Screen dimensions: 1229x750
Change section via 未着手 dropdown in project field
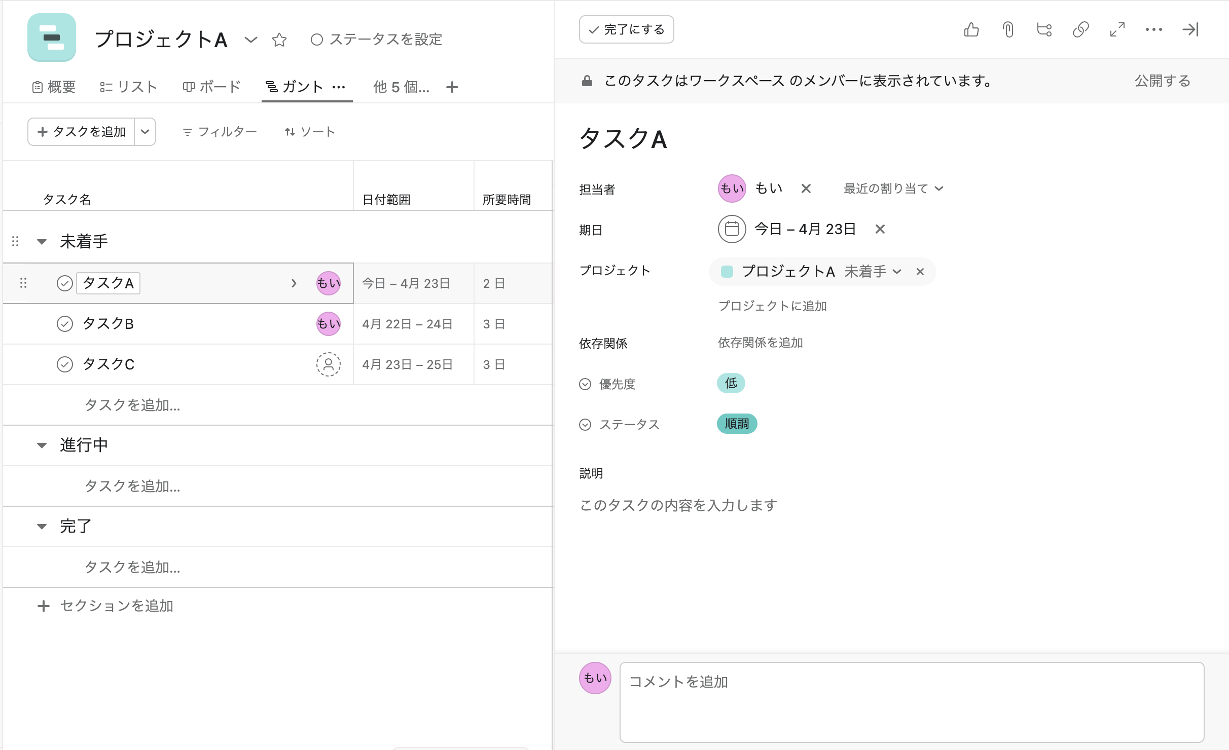(873, 272)
